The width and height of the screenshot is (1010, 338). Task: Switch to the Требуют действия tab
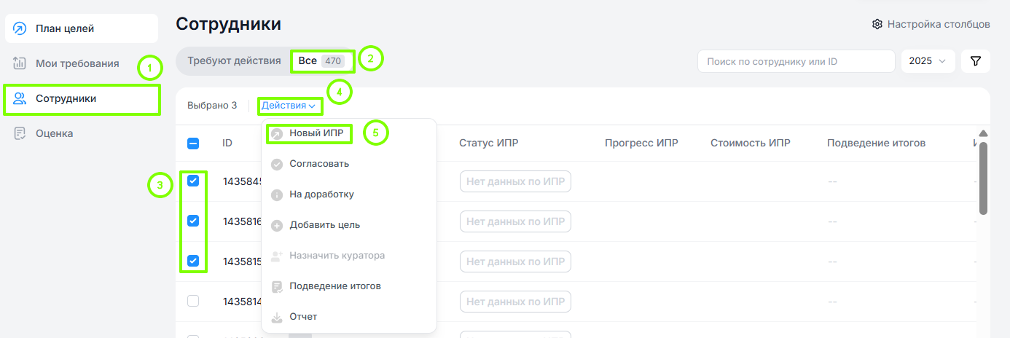coord(234,60)
